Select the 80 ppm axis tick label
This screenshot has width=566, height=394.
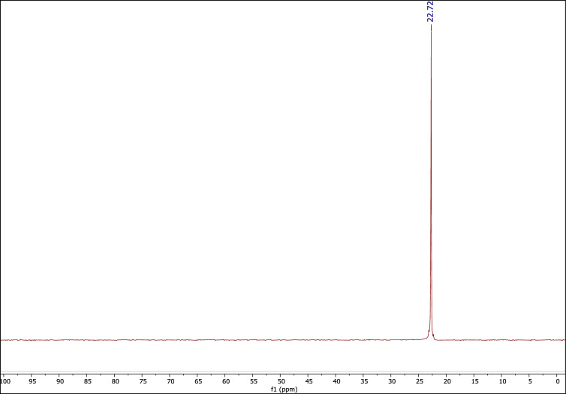(115, 381)
